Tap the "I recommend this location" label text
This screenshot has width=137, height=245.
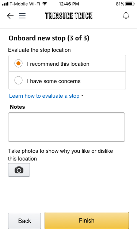pyautogui.click(x=58, y=64)
